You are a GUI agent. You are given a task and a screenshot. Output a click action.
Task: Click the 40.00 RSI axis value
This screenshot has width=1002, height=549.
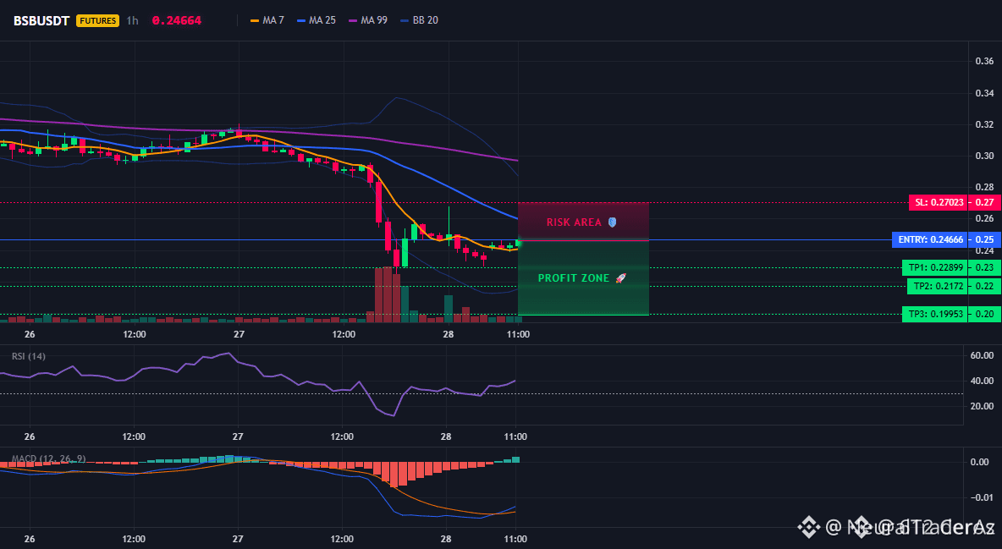(x=982, y=381)
